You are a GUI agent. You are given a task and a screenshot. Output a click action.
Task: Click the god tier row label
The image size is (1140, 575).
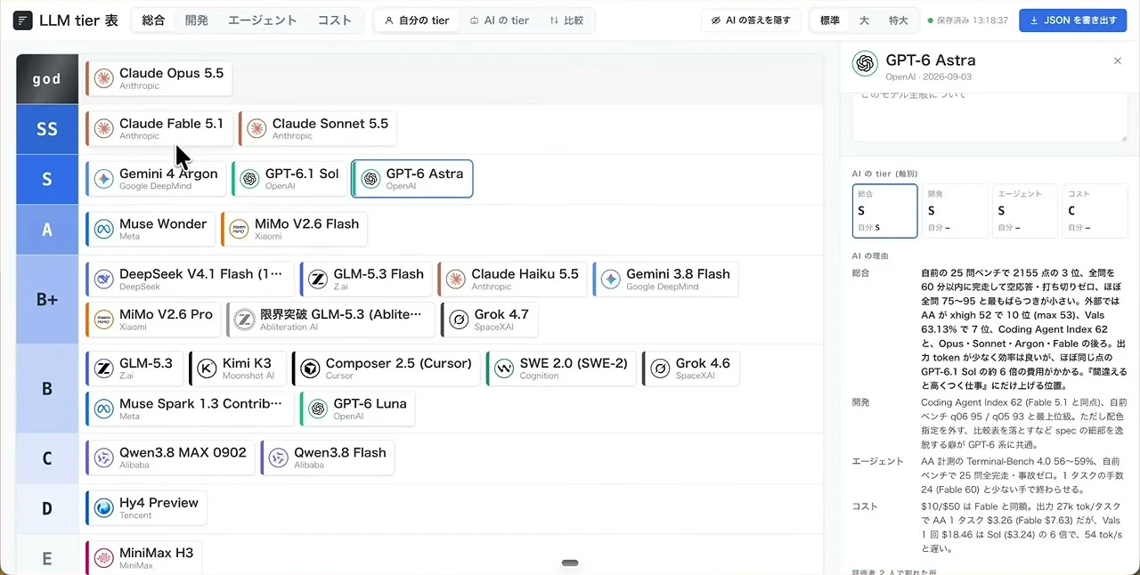click(46, 79)
